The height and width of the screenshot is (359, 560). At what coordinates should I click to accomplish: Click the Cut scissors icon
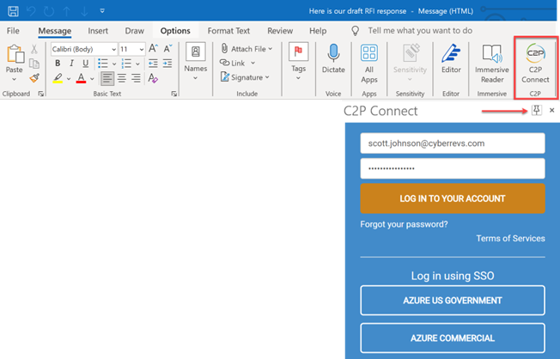(34, 49)
